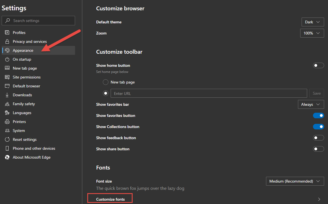Select the Downloads arrow icon
Viewport: 328px width, 204px height.
[x=7, y=95]
